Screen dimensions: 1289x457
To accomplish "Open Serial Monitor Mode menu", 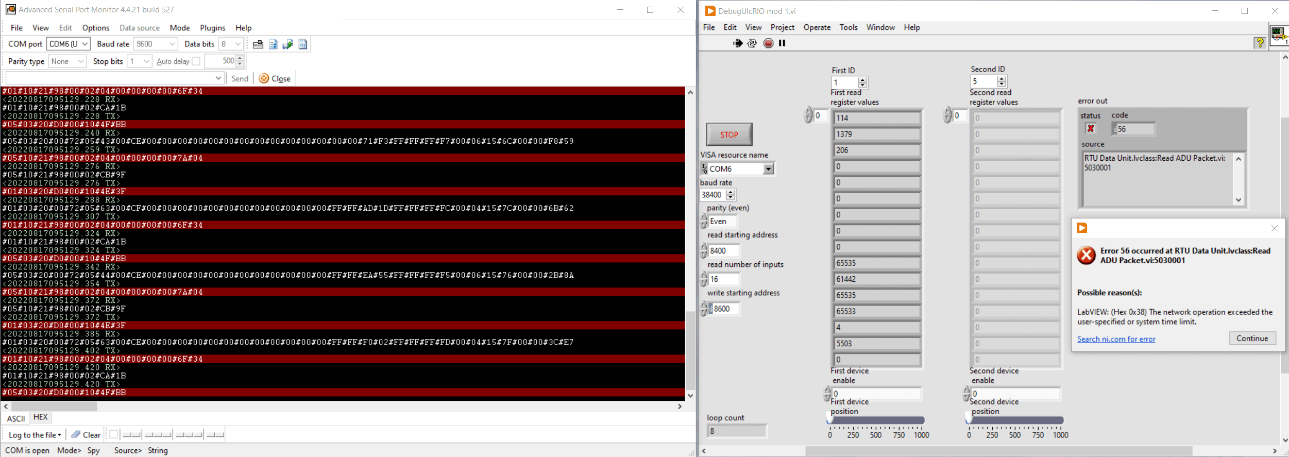I will tap(180, 28).
